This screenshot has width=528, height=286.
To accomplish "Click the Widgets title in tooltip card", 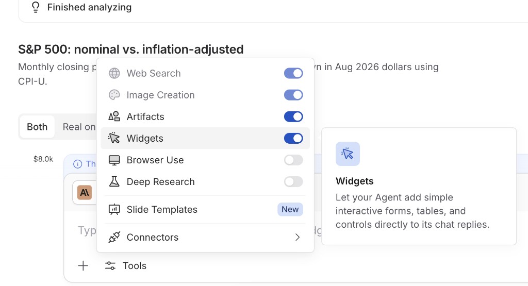I will click(355, 181).
